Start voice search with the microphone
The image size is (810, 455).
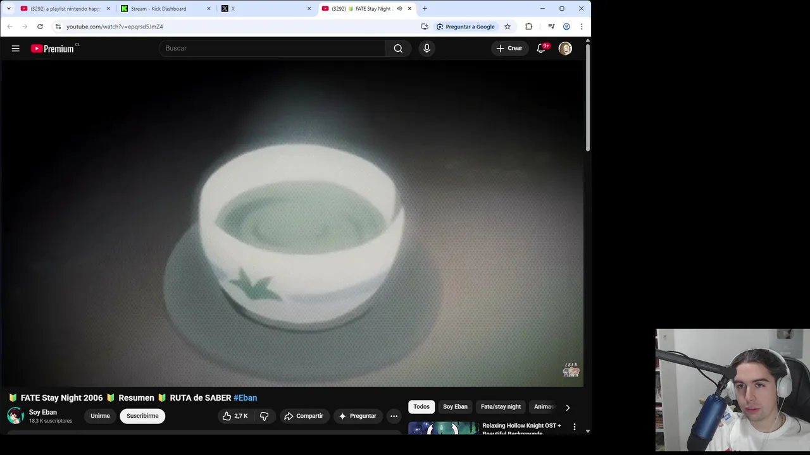coord(427,48)
